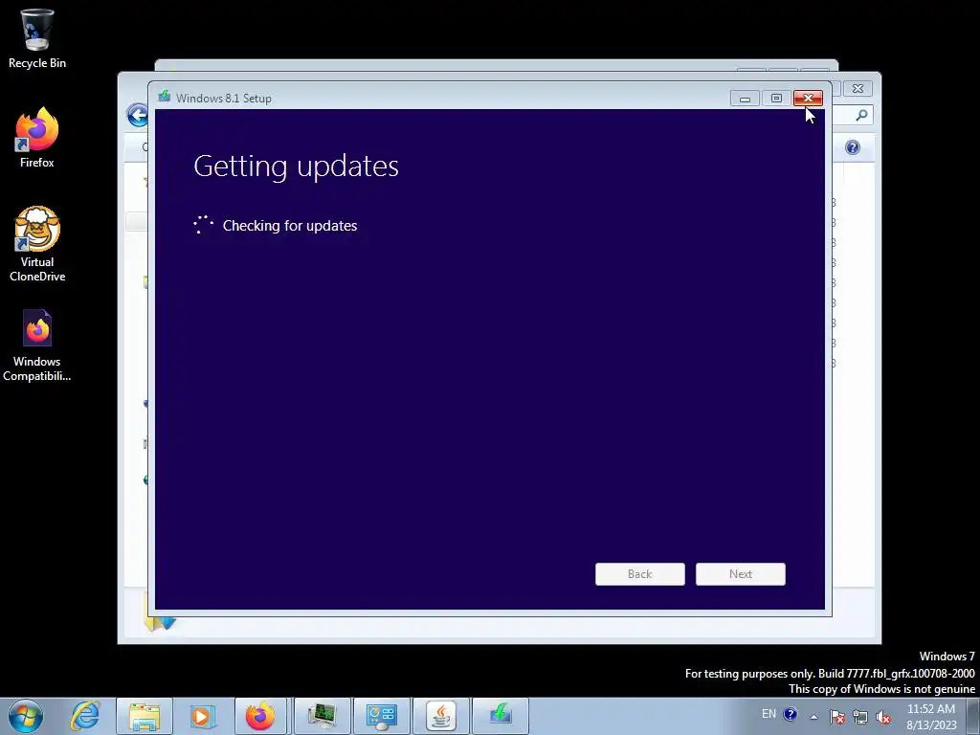Open help in the background Explorer window

click(853, 147)
